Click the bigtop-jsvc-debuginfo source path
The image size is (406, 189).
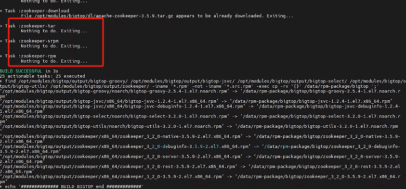(x=122, y=106)
